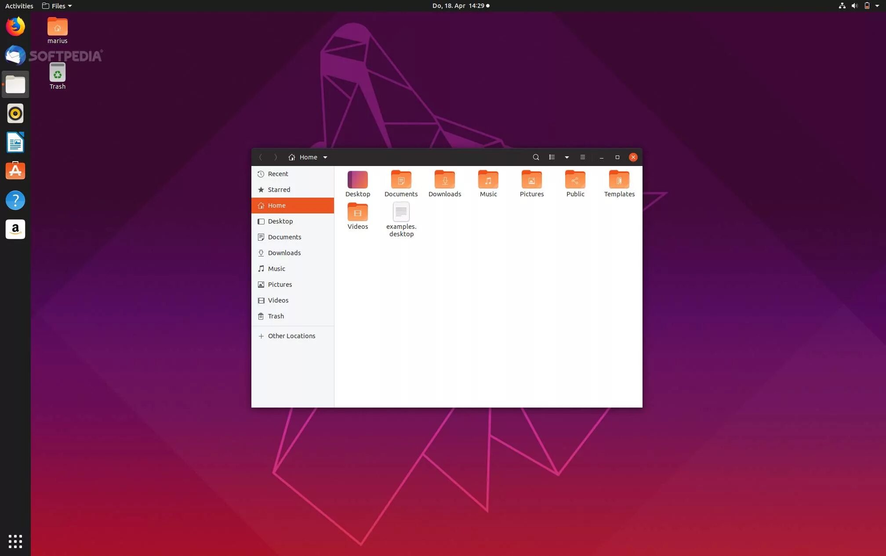Click the search magnifier icon in Files

(536, 157)
